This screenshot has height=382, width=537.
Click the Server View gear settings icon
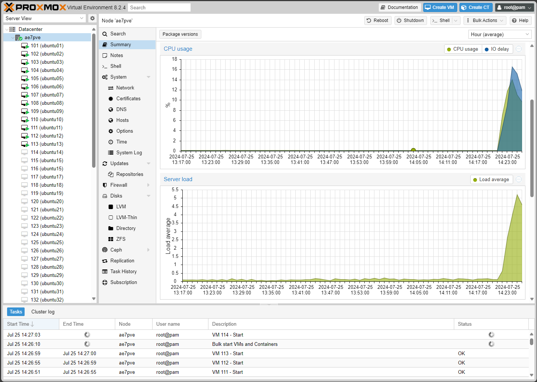tap(92, 18)
